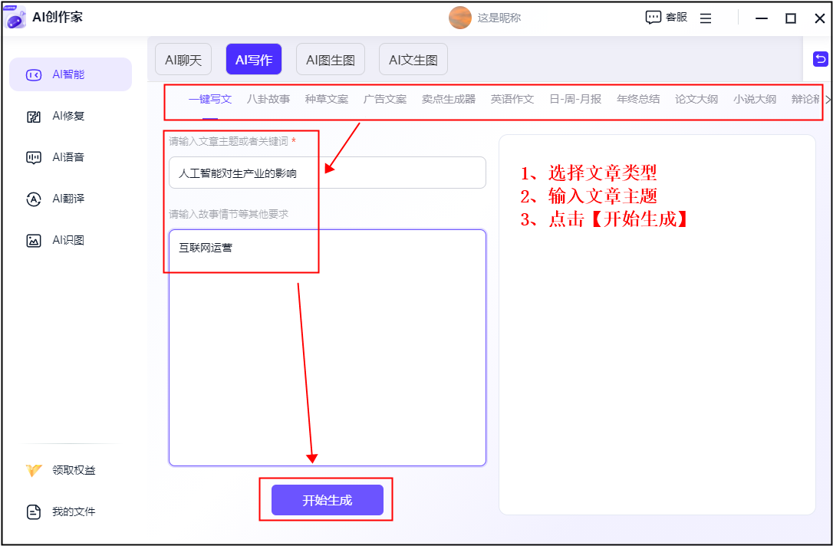Open the AI翻译 translation icon

point(34,199)
